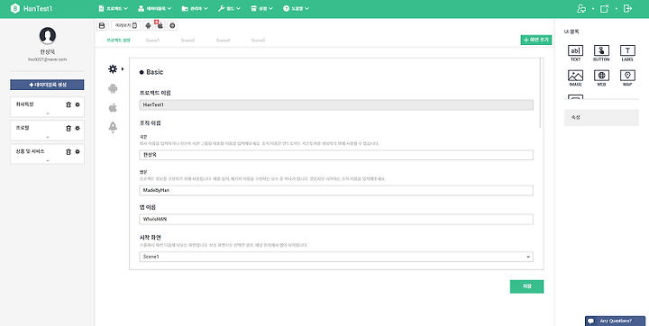The height and width of the screenshot is (326, 649).
Task: Open the Any Questions? chat widget
Action: (615, 321)
